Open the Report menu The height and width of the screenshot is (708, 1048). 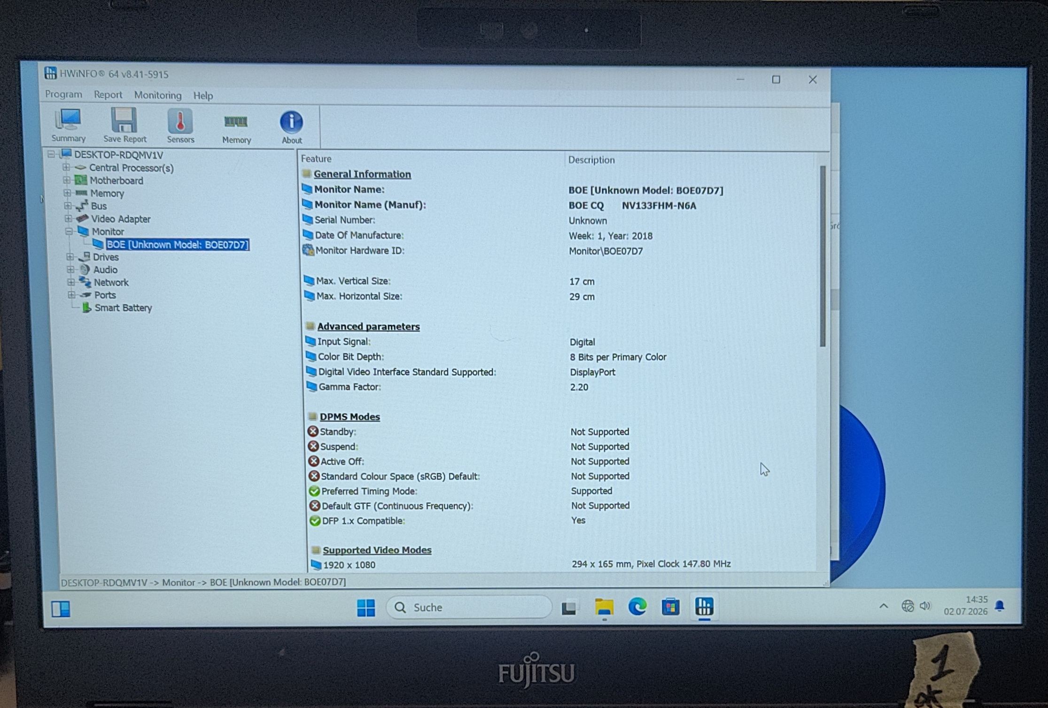pos(108,94)
